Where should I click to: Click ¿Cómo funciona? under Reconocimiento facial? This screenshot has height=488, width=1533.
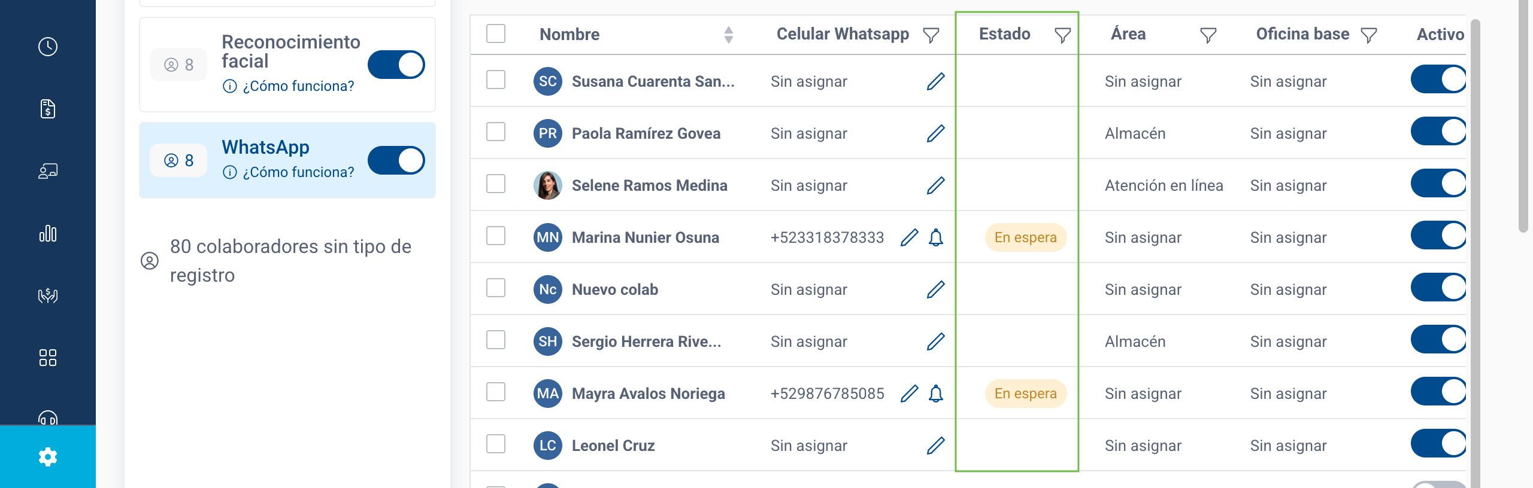click(298, 86)
